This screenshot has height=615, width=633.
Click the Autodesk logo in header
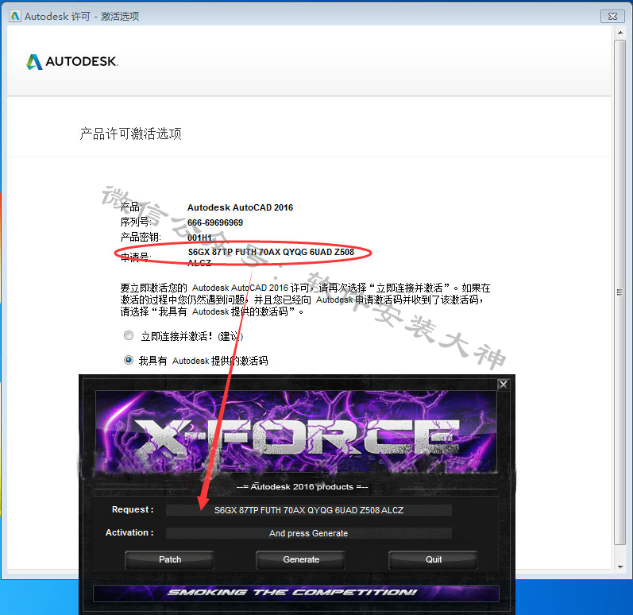click(x=72, y=62)
